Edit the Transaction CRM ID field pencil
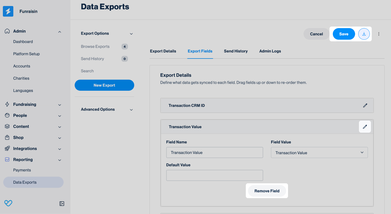The width and height of the screenshot is (391, 214). coord(365,105)
